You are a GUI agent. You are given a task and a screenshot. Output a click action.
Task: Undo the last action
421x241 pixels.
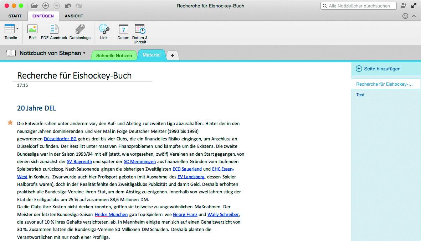pos(68,6)
